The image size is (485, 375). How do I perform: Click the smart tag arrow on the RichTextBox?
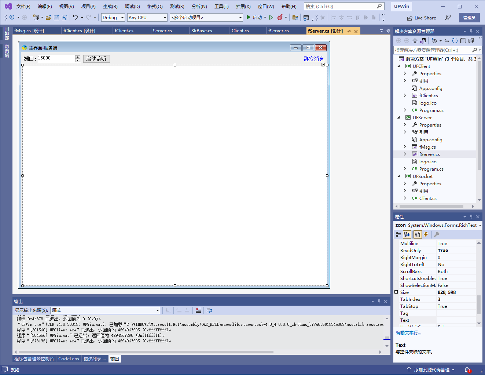(323, 65)
